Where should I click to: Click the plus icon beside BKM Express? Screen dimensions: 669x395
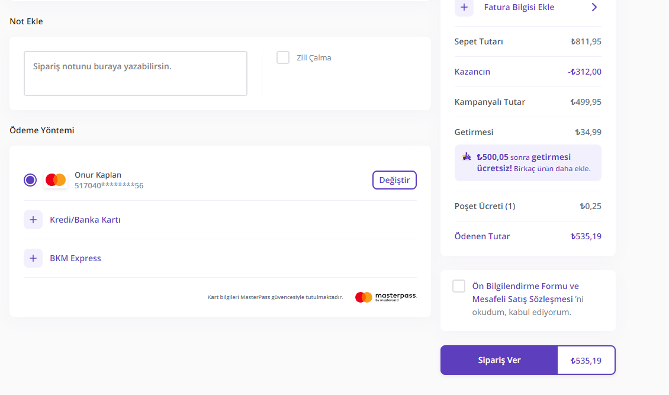33,258
